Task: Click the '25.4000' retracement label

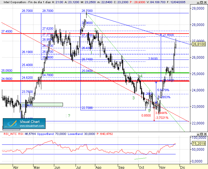Action: [x=27, y=65]
